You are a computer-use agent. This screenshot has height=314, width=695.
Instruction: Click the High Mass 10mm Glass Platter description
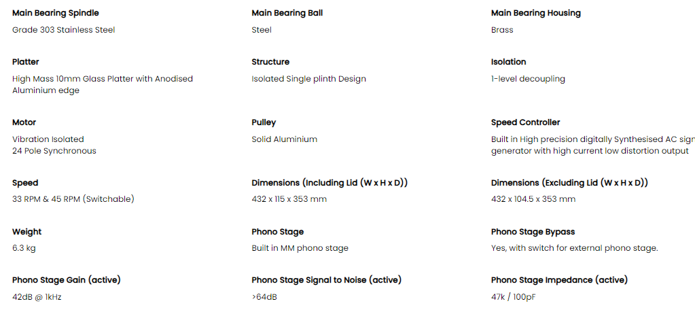[x=103, y=85]
